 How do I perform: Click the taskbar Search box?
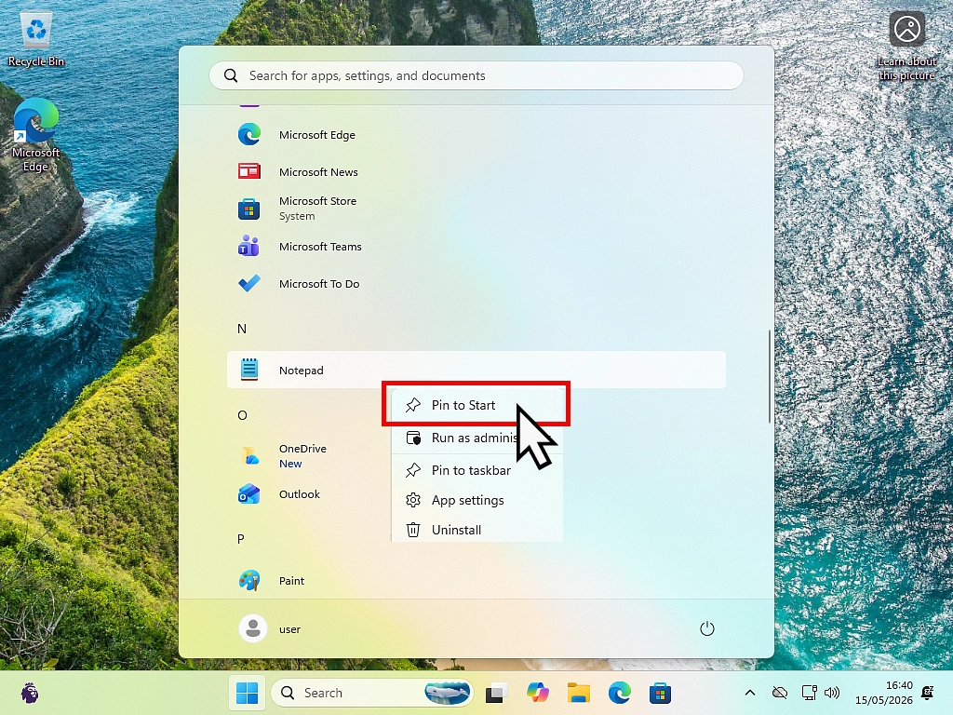click(x=372, y=693)
